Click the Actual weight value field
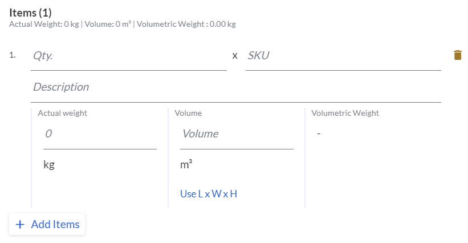The image size is (468, 243). coord(99,134)
